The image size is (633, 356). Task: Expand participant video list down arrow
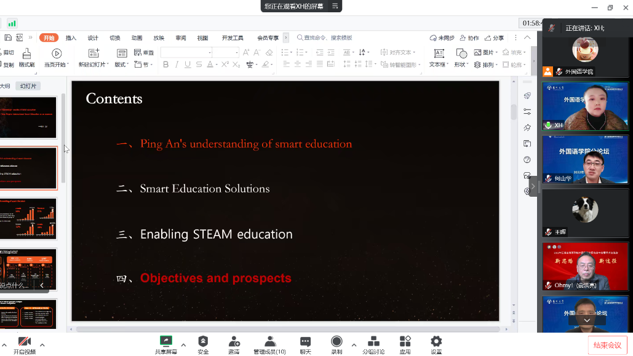pos(587,320)
